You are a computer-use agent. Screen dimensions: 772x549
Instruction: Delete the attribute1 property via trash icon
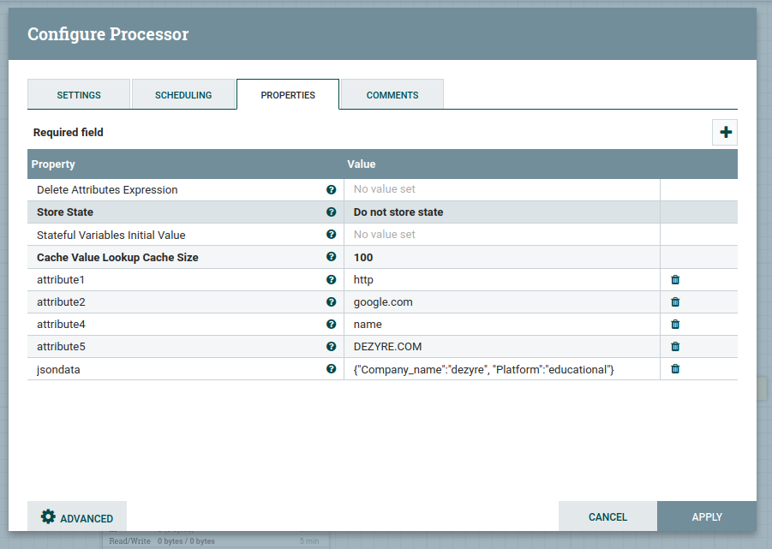[675, 279]
